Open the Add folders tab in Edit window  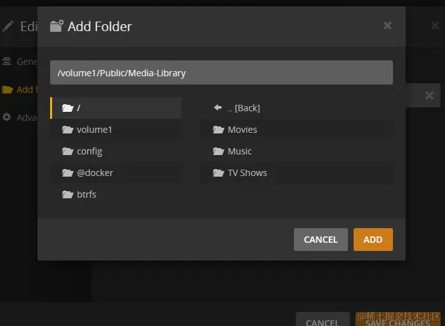(x=19, y=90)
